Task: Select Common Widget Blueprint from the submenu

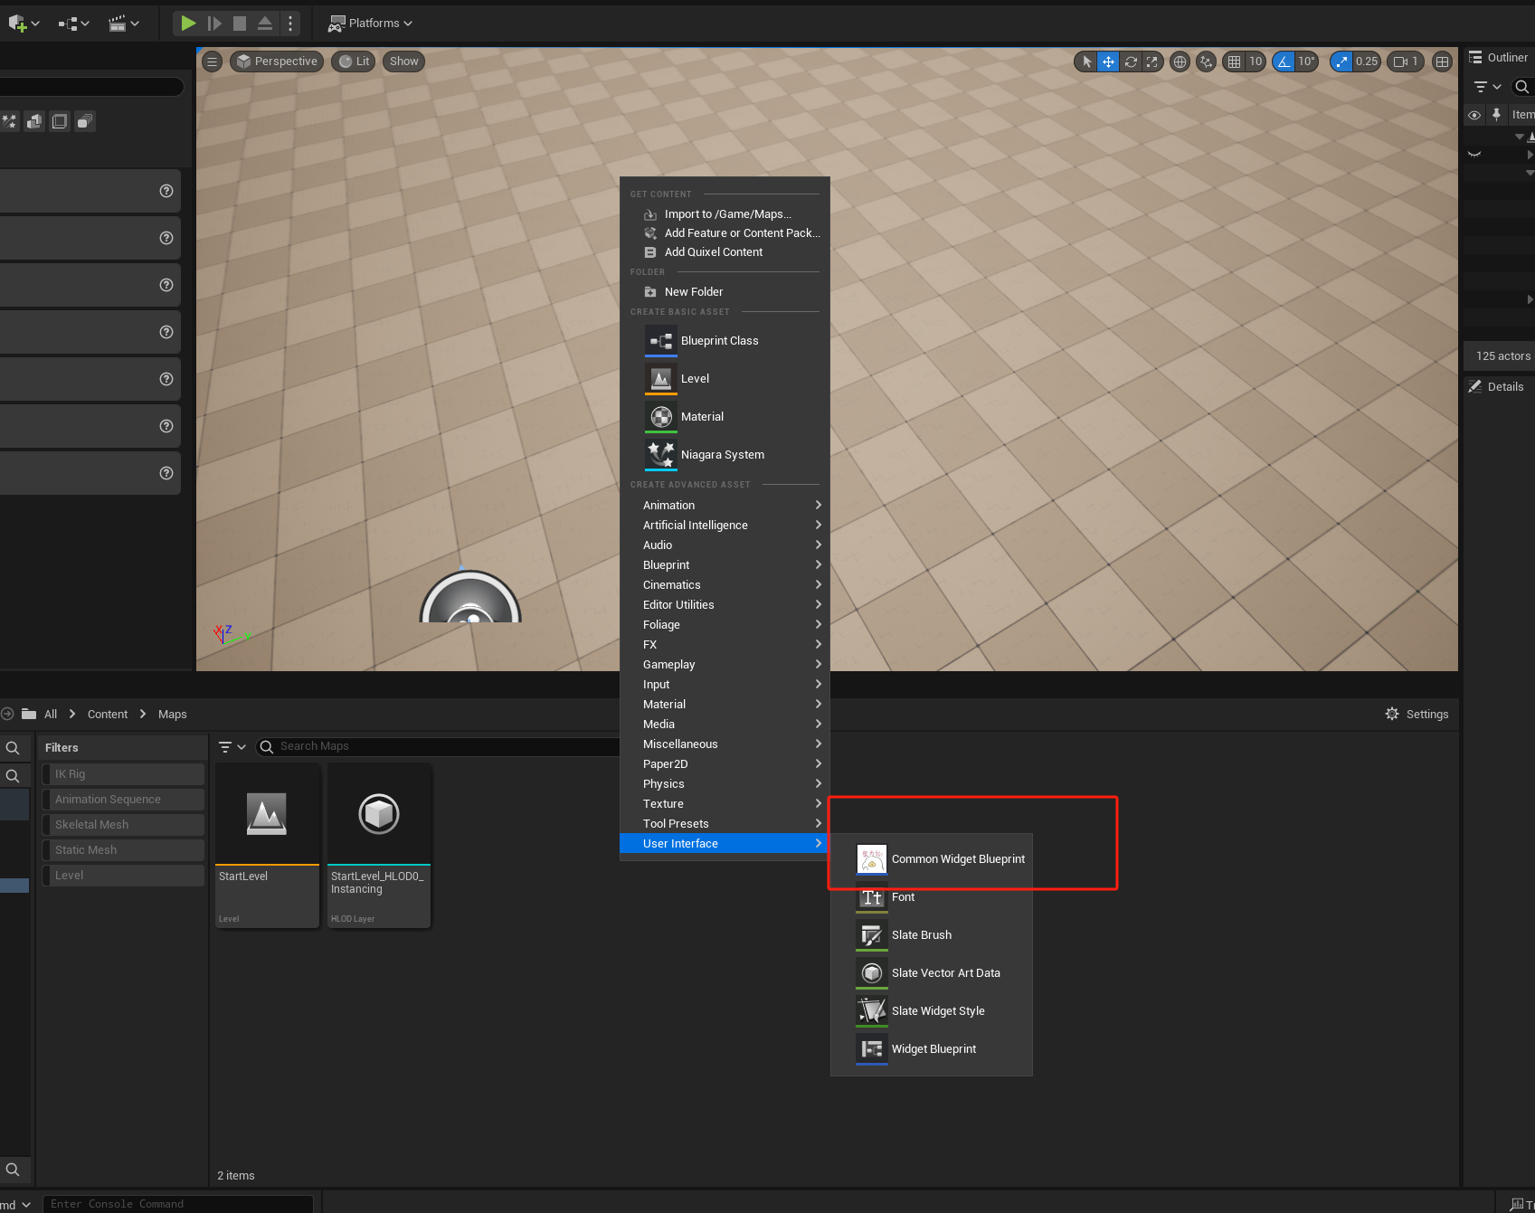Action: tap(958, 858)
